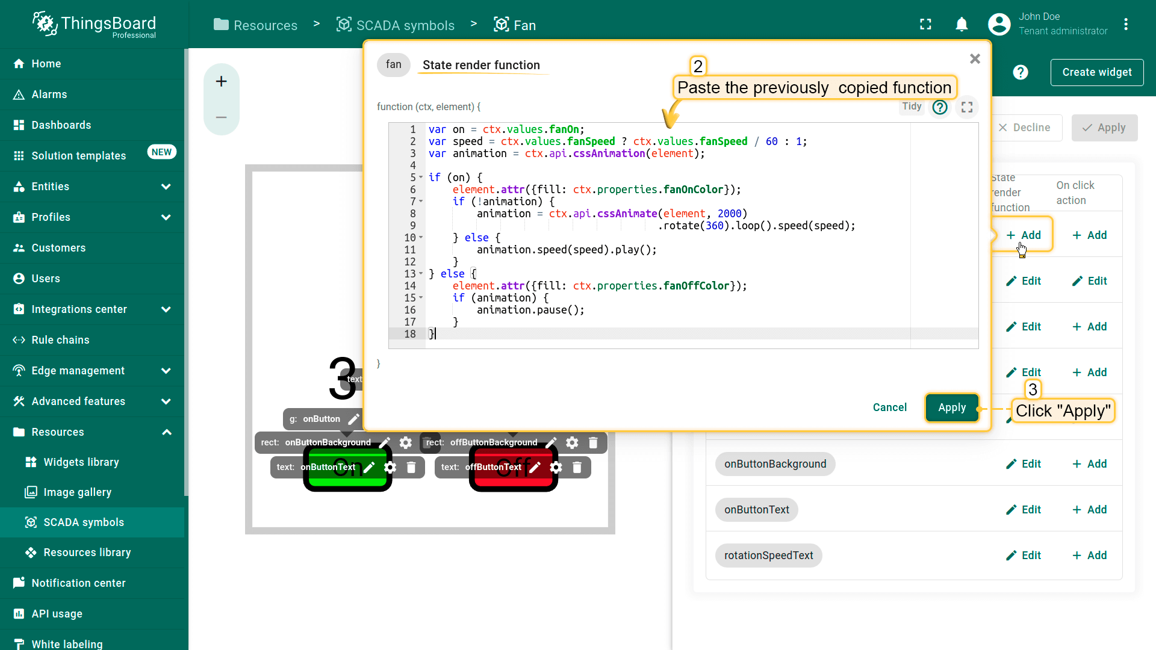Delete the offButtonBackground tag with the trash icon
Screen dimensions: 1156x650
[593, 443]
